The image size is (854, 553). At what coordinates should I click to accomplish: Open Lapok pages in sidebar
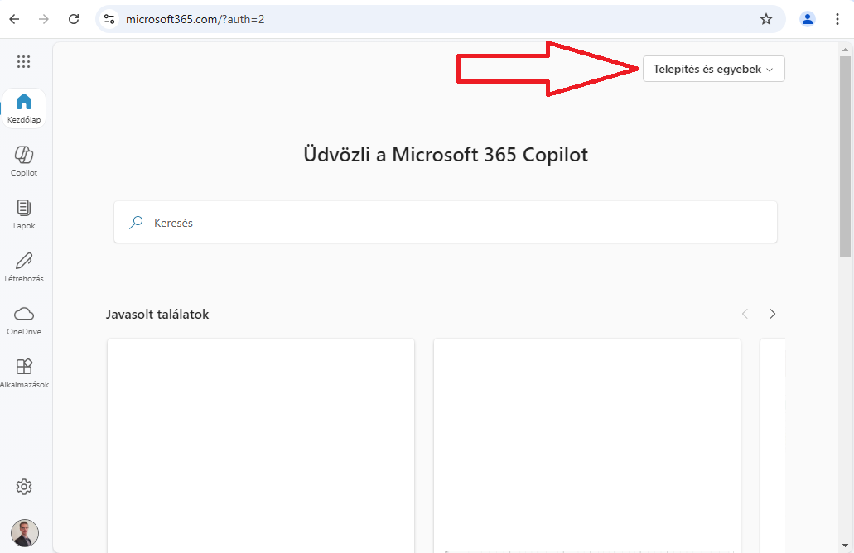[24, 214]
